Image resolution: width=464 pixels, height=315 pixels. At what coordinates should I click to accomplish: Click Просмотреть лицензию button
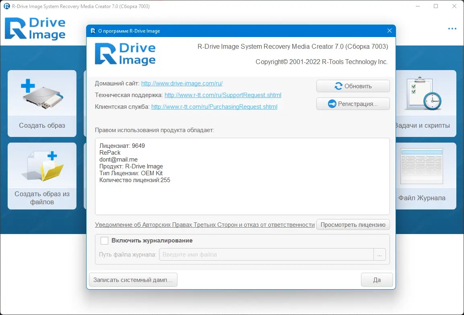(x=353, y=225)
